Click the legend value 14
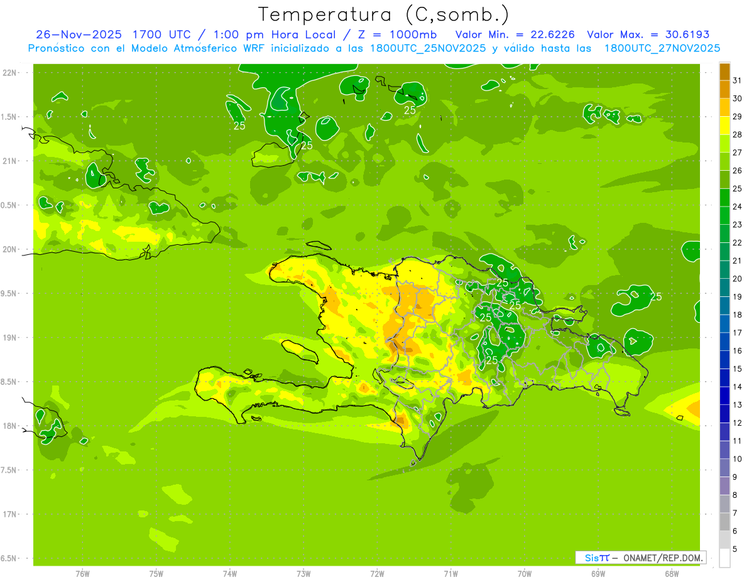 point(738,387)
